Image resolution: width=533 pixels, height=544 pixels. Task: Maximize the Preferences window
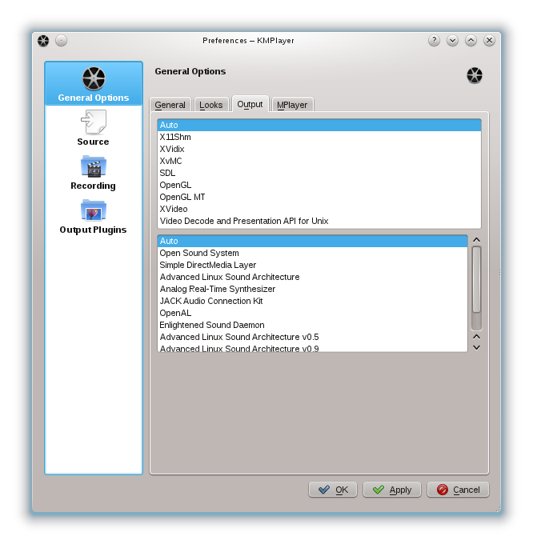pyautogui.click(x=471, y=41)
